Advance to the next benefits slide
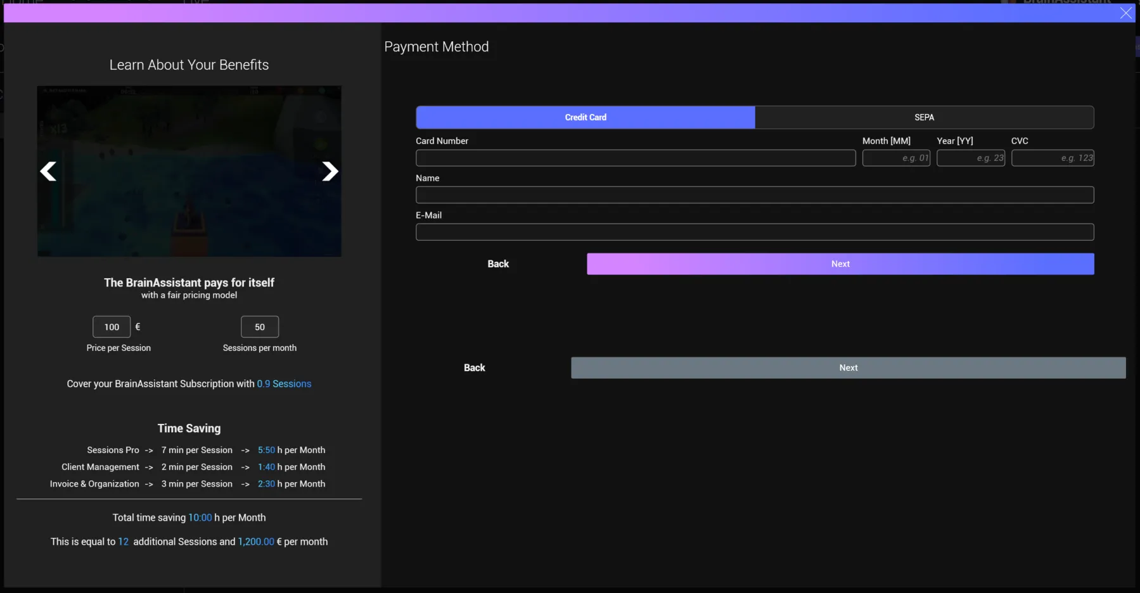 pyautogui.click(x=330, y=171)
